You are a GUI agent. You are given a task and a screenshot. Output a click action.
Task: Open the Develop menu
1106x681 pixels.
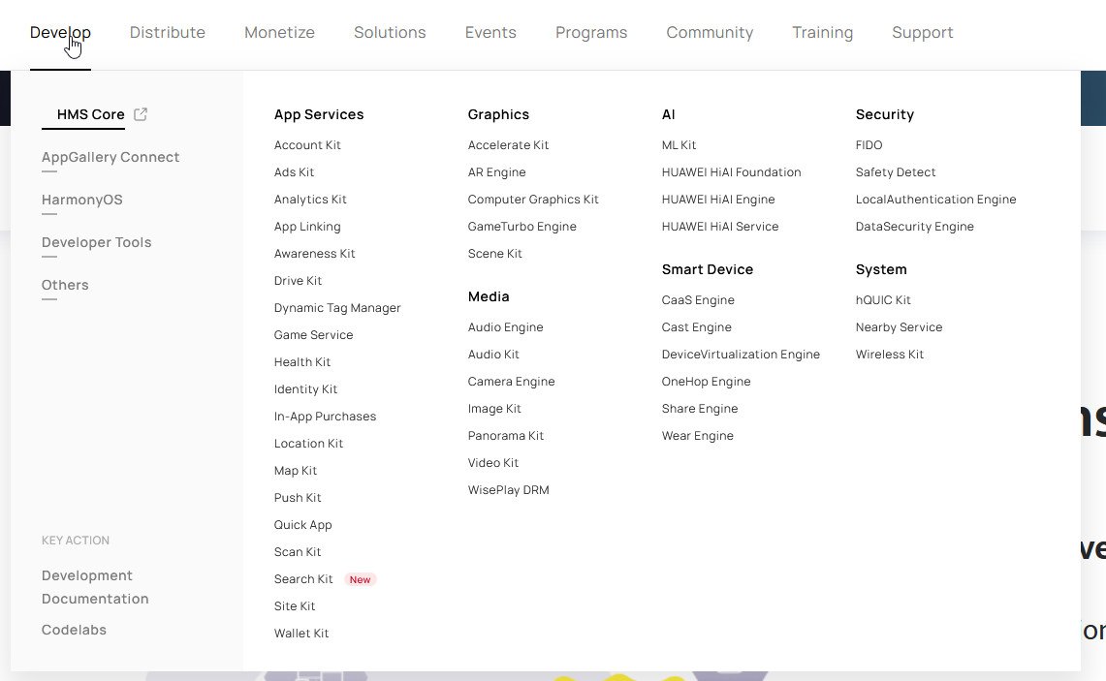coord(60,32)
